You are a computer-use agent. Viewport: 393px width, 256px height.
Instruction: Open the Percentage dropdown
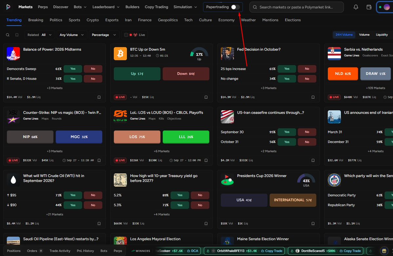click(104, 35)
